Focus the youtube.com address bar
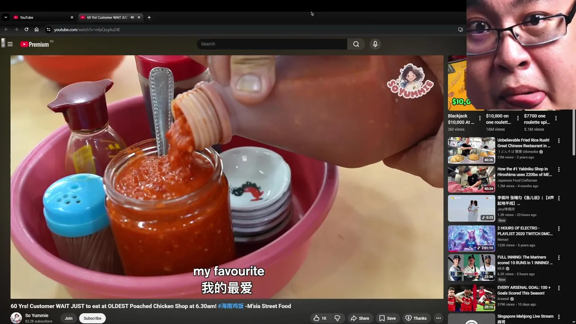This screenshot has height=324, width=576. click(252, 29)
